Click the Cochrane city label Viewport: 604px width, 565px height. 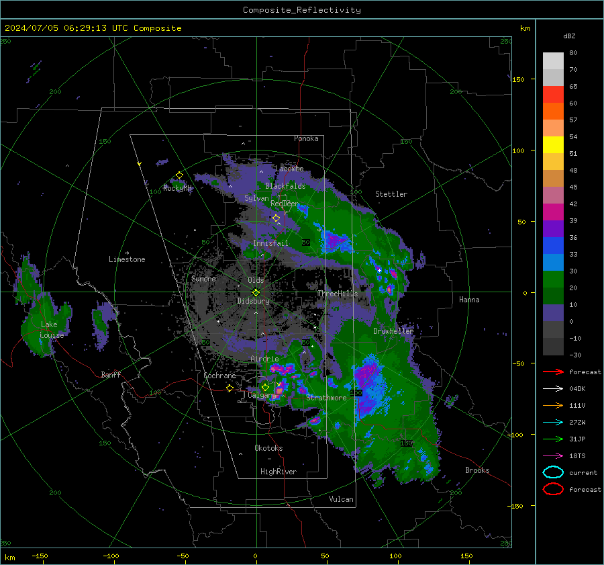click(x=219, y=376)
